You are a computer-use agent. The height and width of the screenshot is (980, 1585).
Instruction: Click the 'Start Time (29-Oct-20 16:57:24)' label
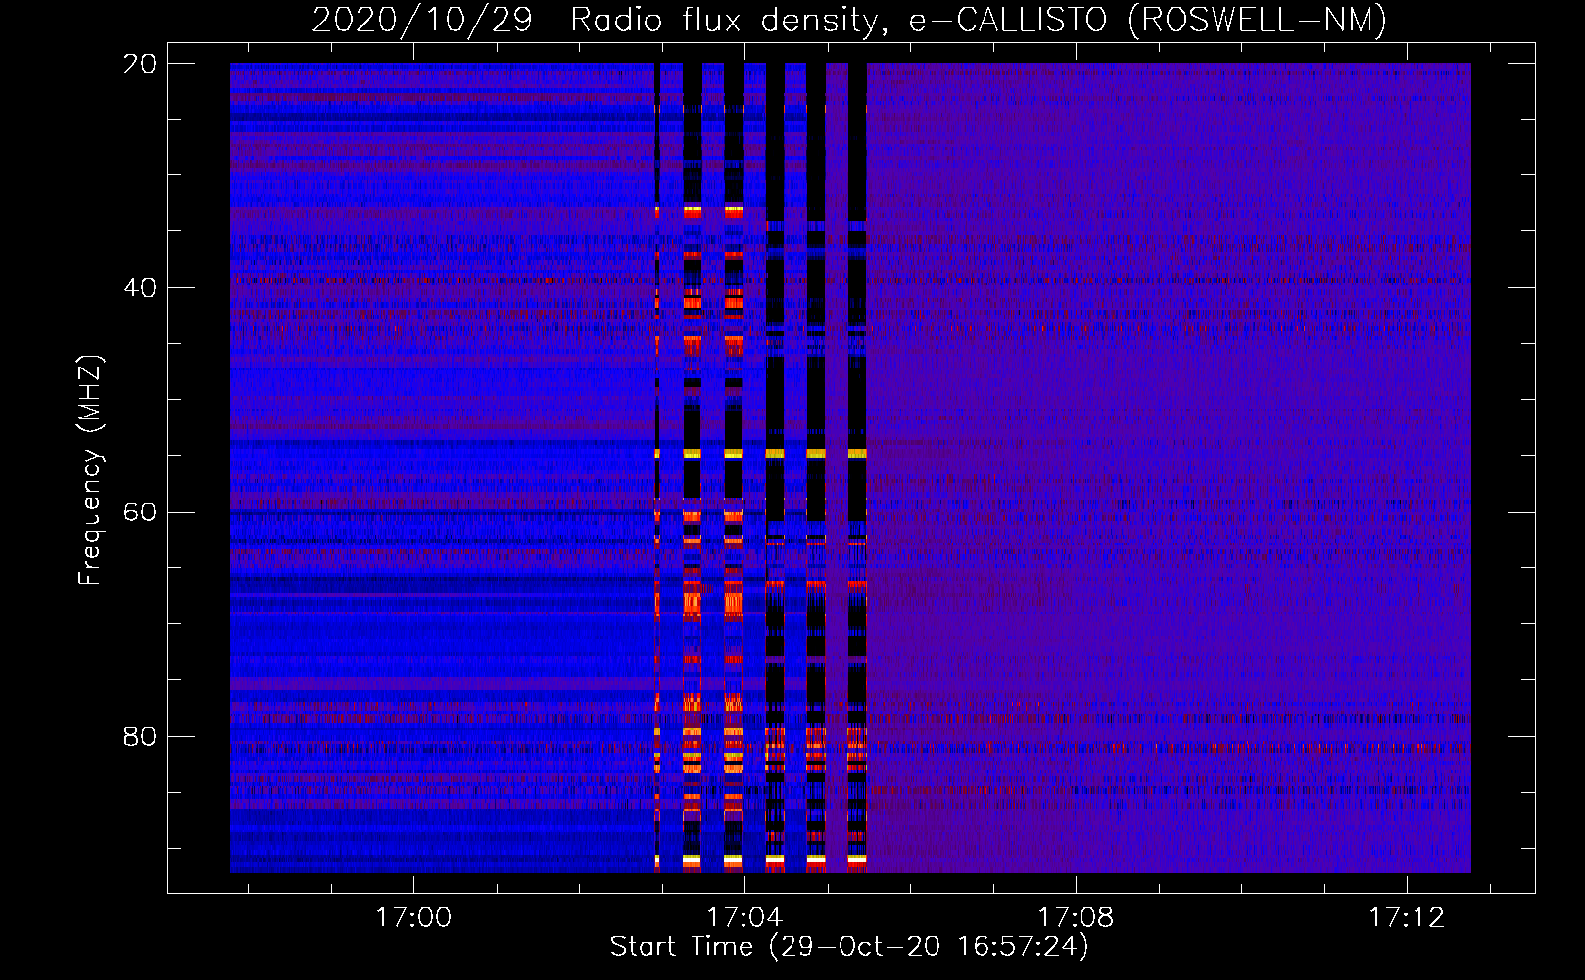tap(849, 947)
